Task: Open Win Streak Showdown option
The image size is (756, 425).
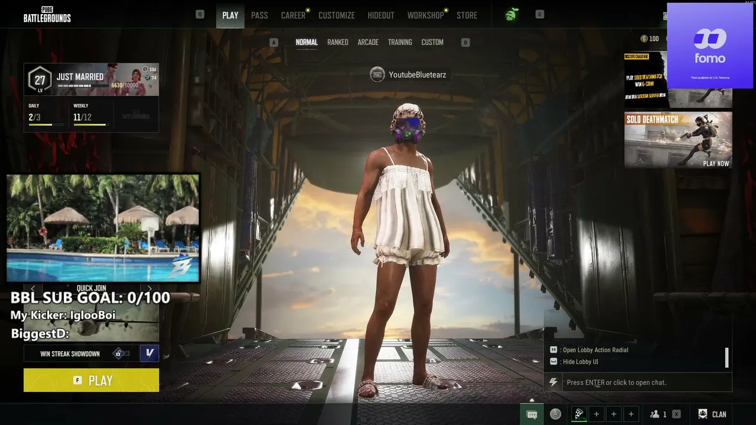Action: point(70,354)
